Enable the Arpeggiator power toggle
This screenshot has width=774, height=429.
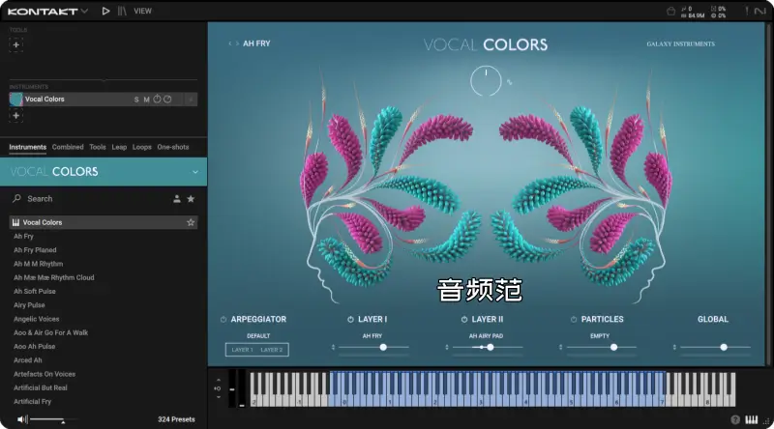pos(223,319)
